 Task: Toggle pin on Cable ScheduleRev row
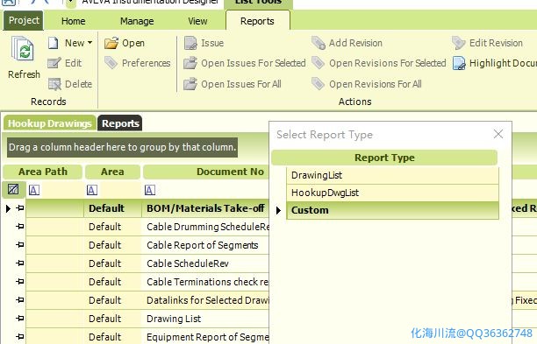coord(20,263)
